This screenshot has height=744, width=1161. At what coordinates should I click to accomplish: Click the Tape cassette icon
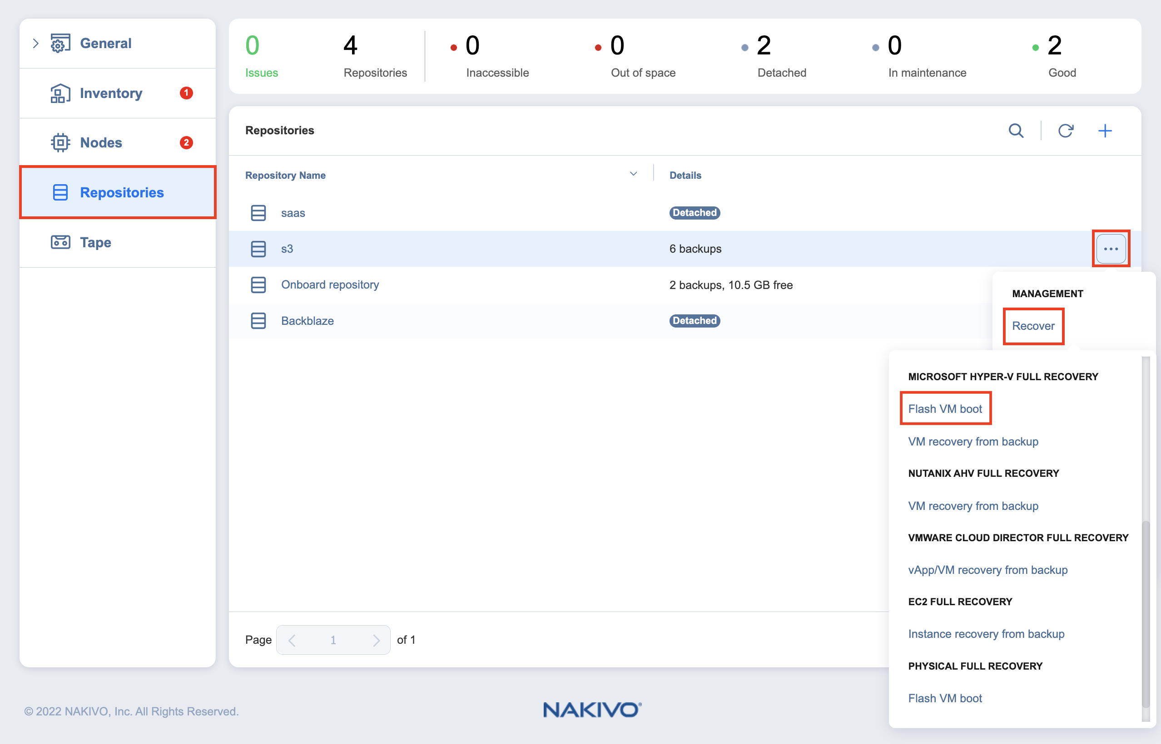[x=60, y=242]
